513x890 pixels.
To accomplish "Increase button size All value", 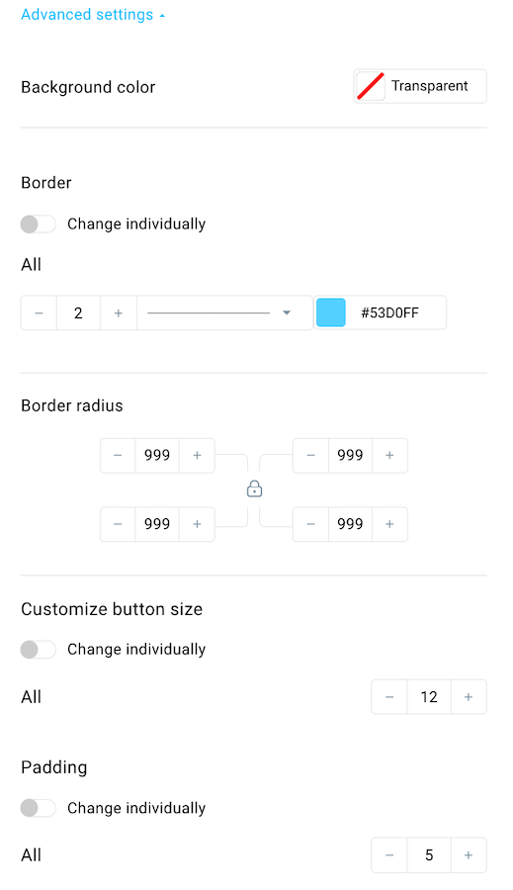I will coord(469,696).
